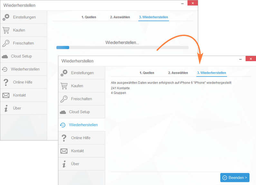The height and width of the screenshot is (185, 256).
Task: Click the 4 Gruppen result line
Action: [x=119, y=93]
